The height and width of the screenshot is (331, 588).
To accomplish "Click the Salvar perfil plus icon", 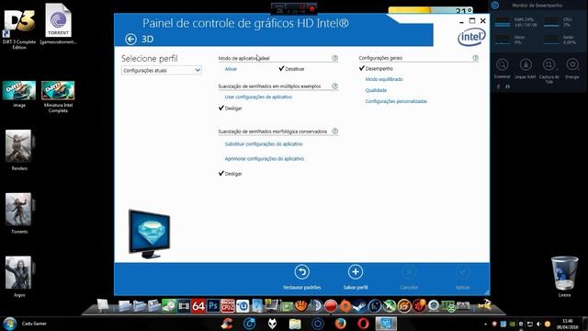I will pos(356,272).
